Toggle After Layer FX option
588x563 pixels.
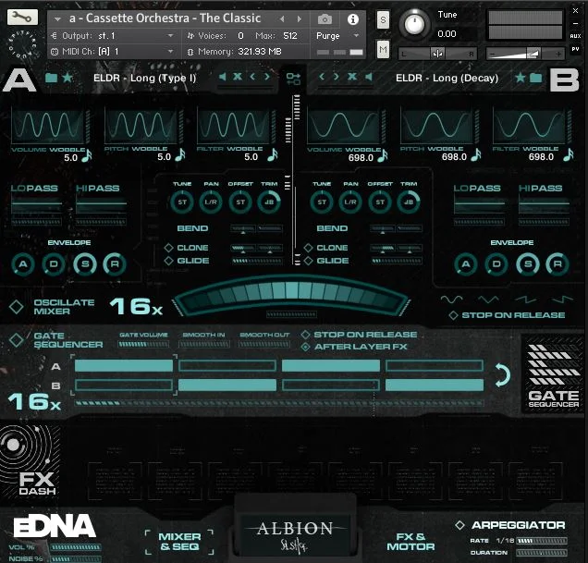306,347
